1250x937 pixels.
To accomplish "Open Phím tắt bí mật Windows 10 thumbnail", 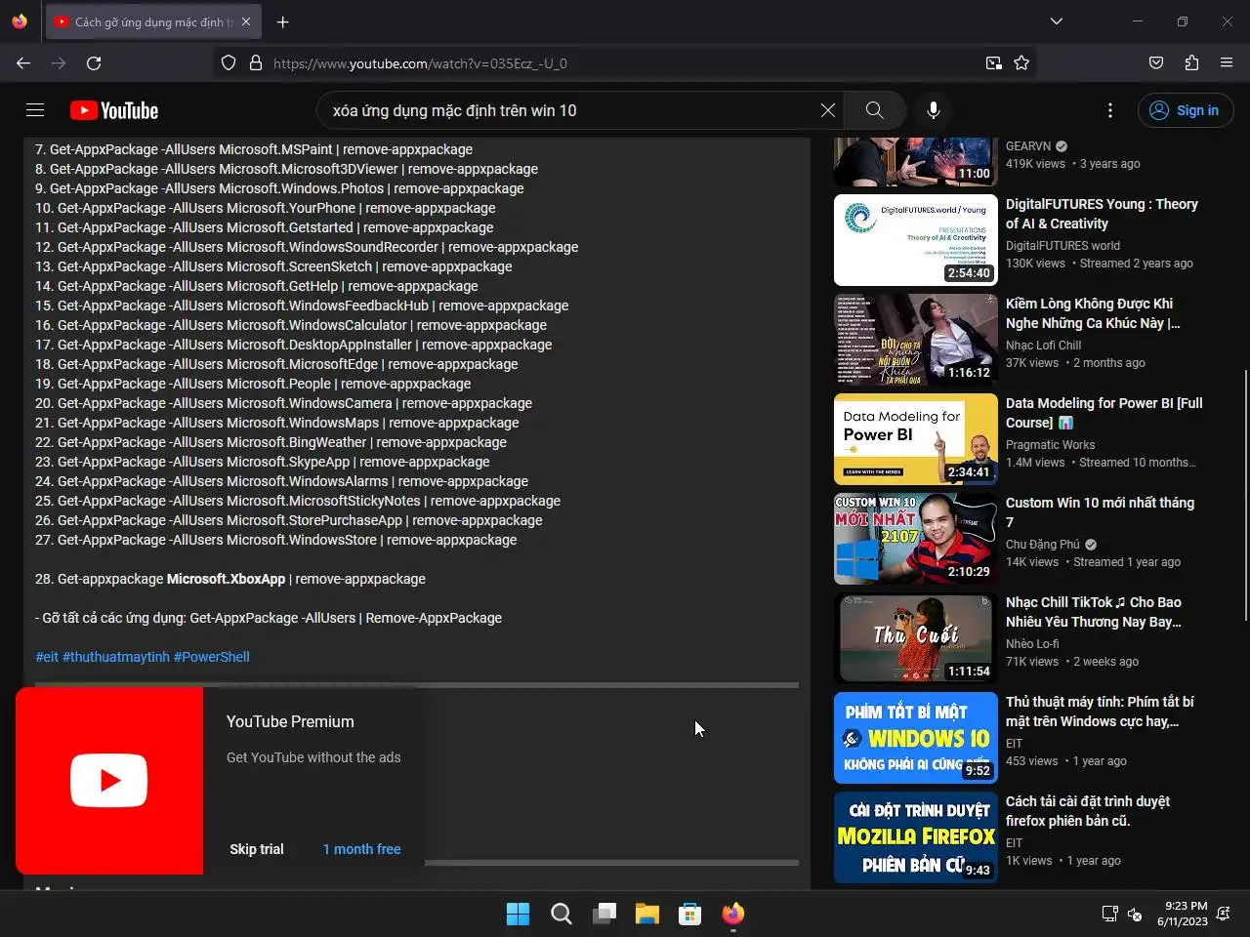I will click(916, 738).
